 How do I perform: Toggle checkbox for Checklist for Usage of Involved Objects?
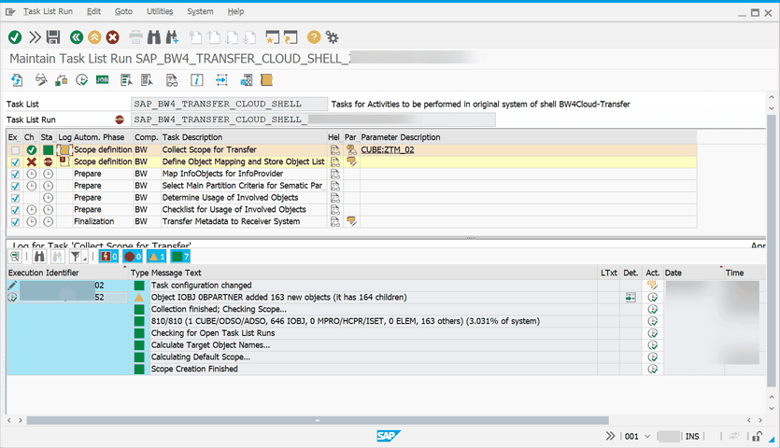(16, 210)
